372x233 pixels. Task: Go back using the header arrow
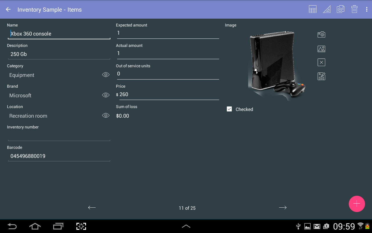pyautogui.click(x=8, y=9)
